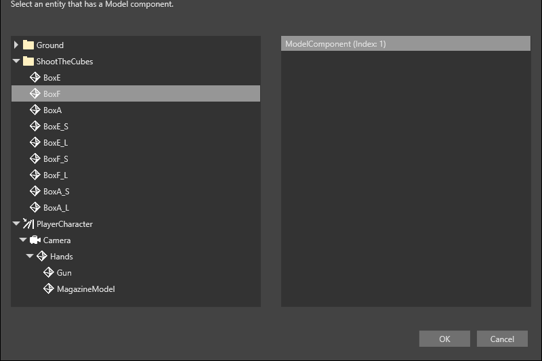Collapse the Camera node
This screenshot has height=361, width=542.
coord(23,240)
